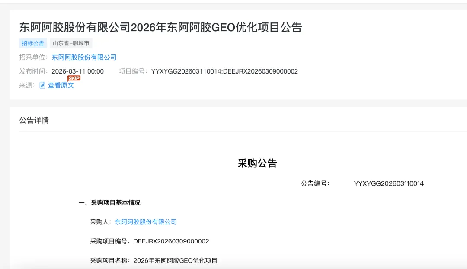Click the 公告编号 label
This screenshot has height=269, width=467.
pyautogui.click(x=315, y=183)
